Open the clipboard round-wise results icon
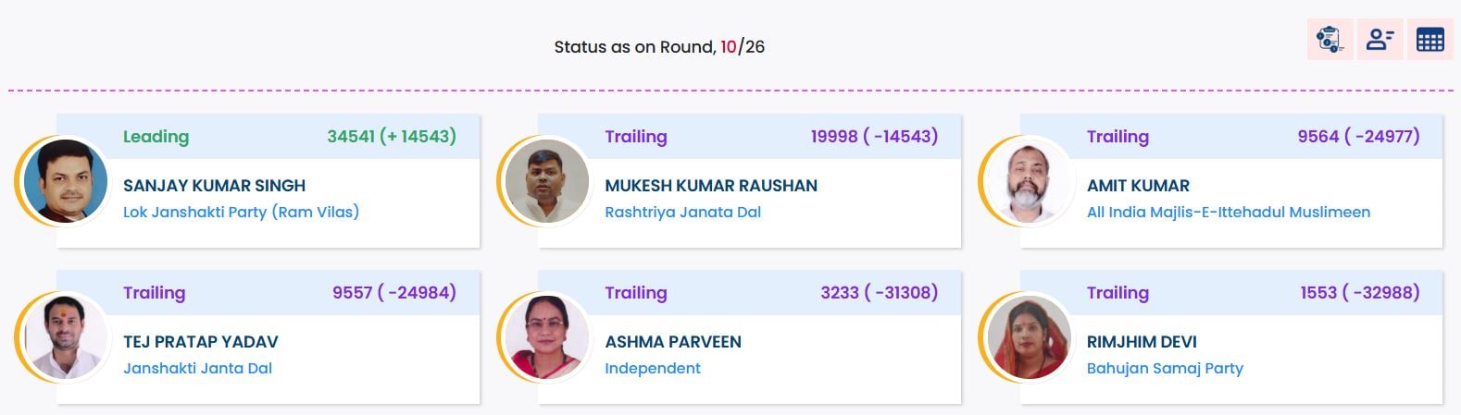Image resolution: width=1461 pixels, height=415 pixels. click(x=1330, y=40)
